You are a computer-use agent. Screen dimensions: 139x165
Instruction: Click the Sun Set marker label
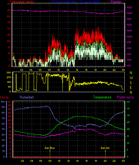point(105,148)
